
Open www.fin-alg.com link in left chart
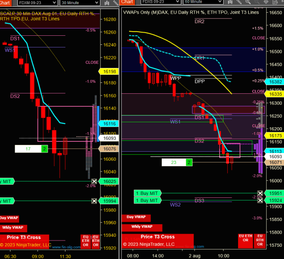point(66,247)
